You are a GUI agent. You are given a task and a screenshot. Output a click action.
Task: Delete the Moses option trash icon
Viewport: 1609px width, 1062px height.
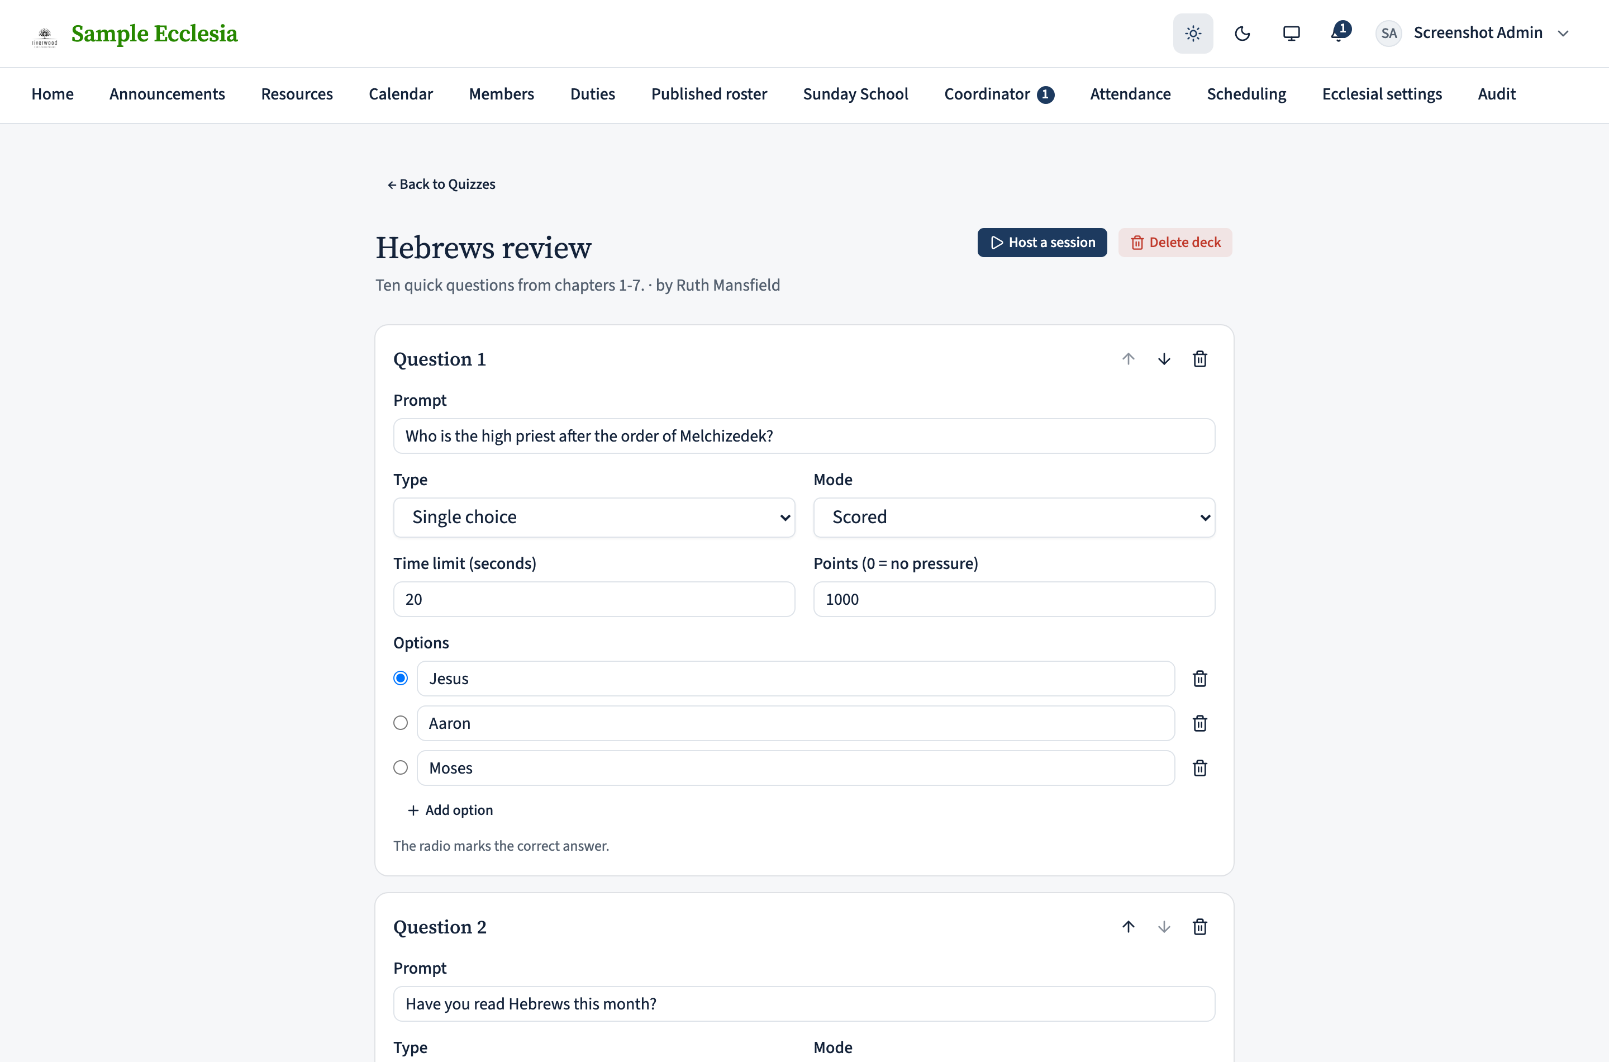(1199, 768)
